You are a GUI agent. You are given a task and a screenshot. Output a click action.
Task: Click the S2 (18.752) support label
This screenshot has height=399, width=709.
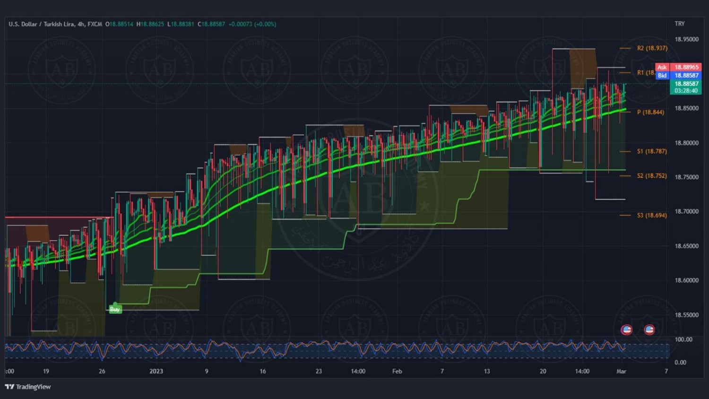tap(652, 176)
